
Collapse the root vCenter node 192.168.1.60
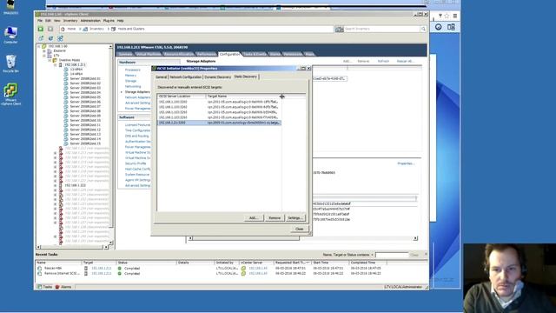(x=39, y=46)
